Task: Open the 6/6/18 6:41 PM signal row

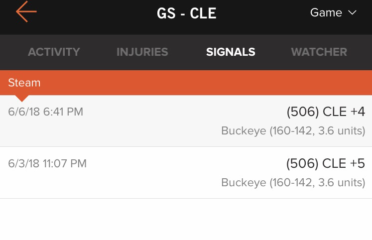Action: 186,121
